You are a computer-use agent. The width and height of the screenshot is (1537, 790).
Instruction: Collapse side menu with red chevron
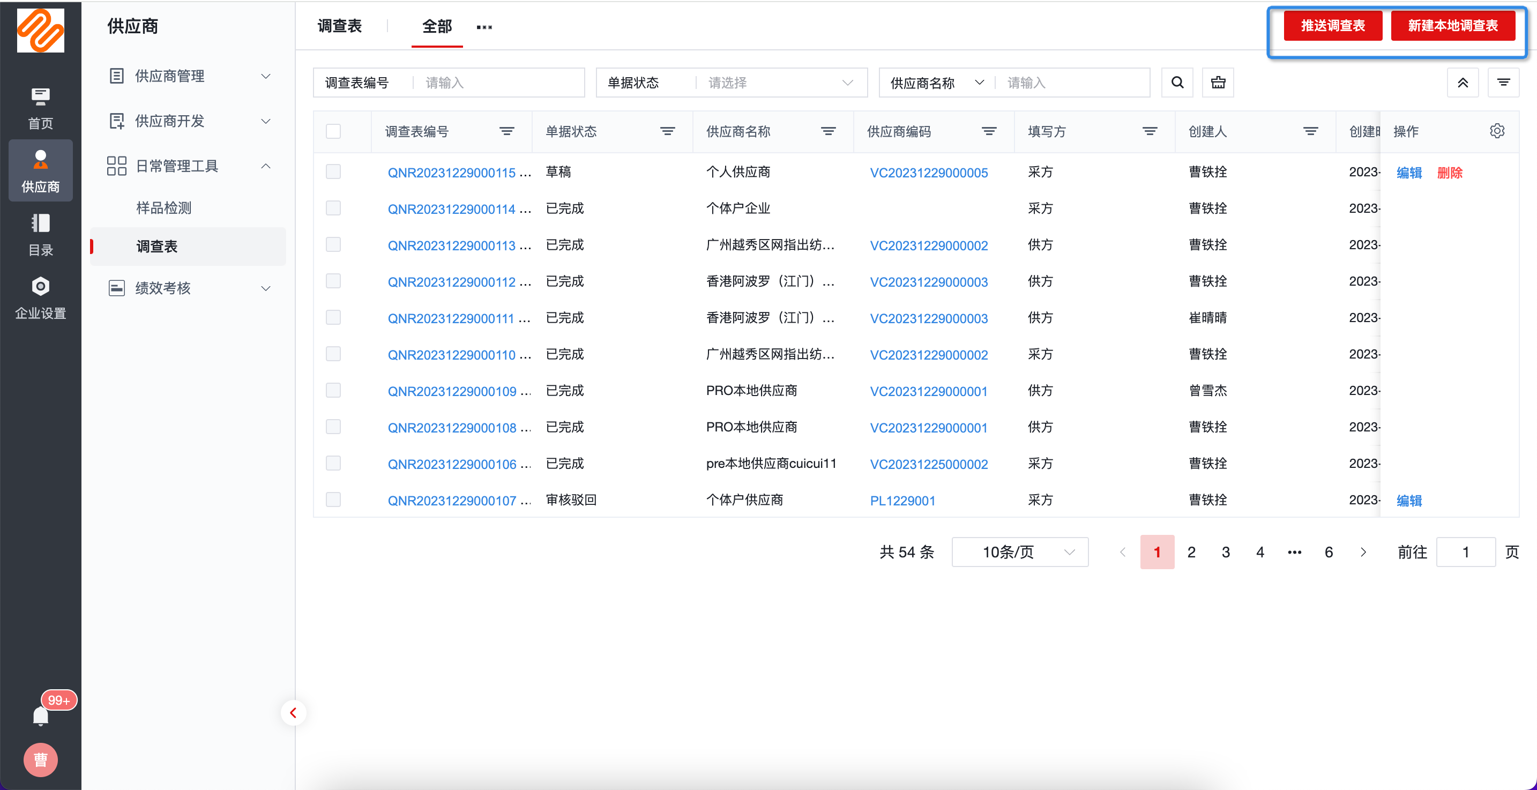tap(293, 712)
